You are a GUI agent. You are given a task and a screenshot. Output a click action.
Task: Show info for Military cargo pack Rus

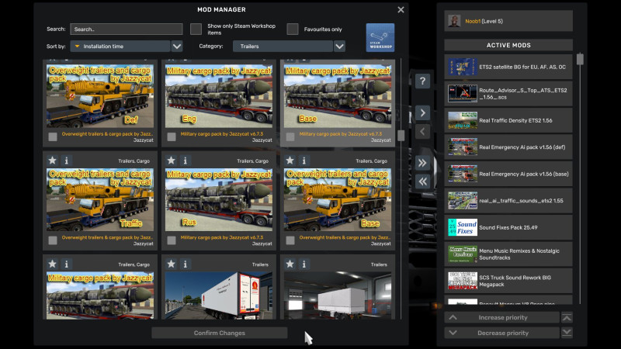coord(185,161)
